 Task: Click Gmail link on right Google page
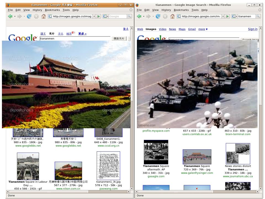[192, 29]
